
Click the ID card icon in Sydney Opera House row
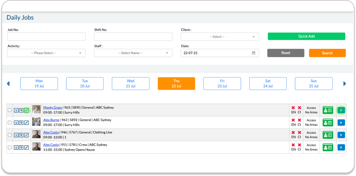click(x=328, y=147)
